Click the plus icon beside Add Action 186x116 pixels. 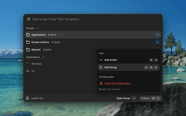pos(101,60)
